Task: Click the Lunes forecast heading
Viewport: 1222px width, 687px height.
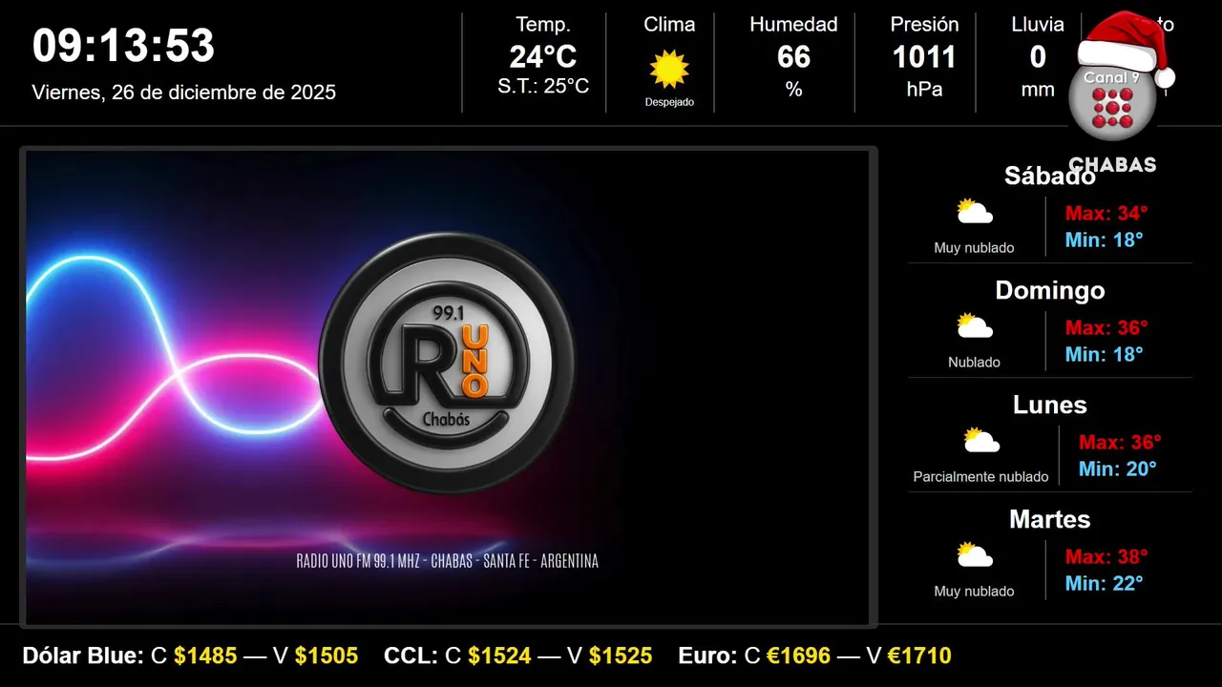Action: click(x=1050, y=405)
